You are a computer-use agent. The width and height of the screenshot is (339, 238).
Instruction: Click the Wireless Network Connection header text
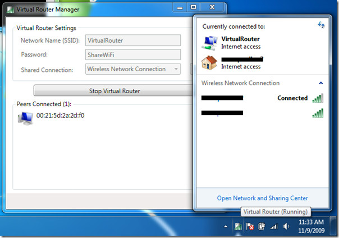point(240,83)
